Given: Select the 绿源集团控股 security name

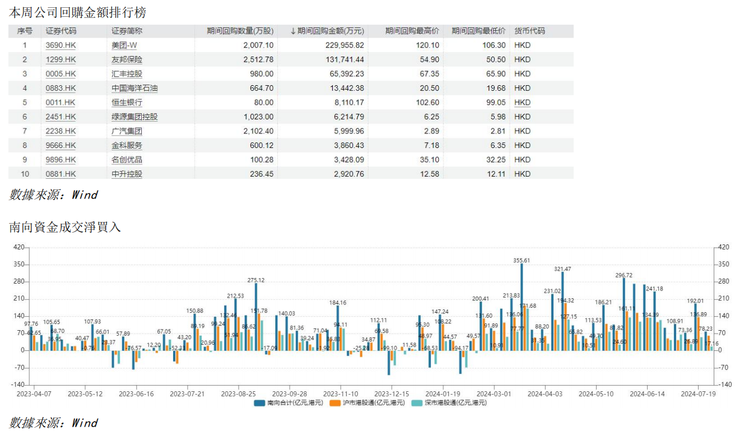Looking at the screenshot, I should click(134, 117).
